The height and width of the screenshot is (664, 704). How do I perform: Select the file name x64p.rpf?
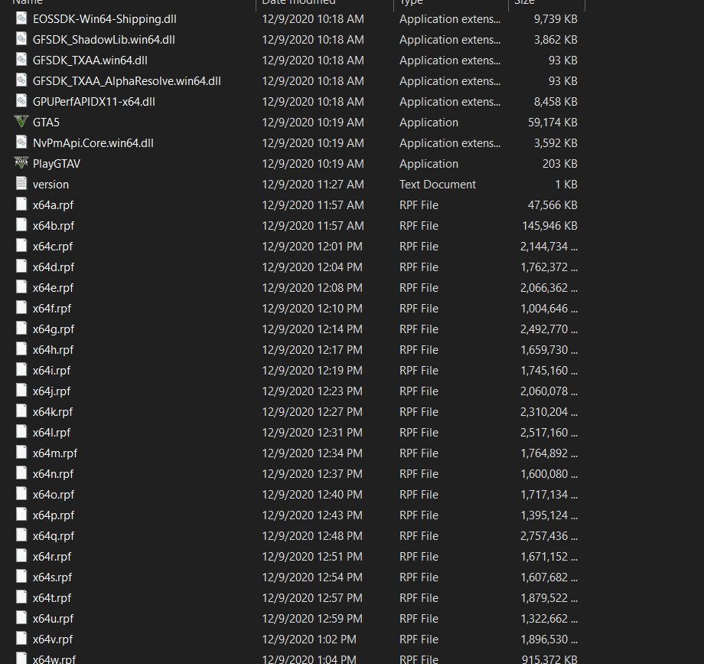(54, 515)
